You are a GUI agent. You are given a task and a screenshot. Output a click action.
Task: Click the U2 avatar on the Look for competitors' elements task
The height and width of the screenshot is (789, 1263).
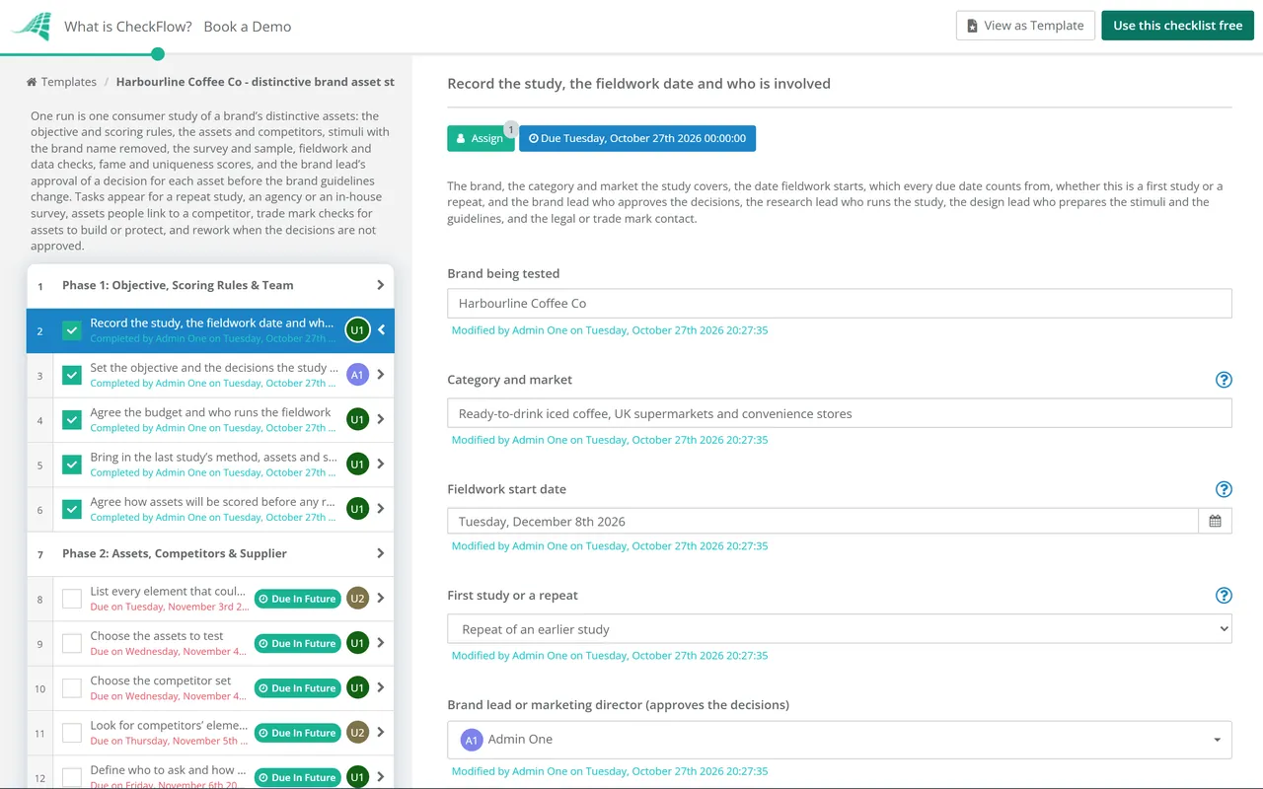pos(357,733)
